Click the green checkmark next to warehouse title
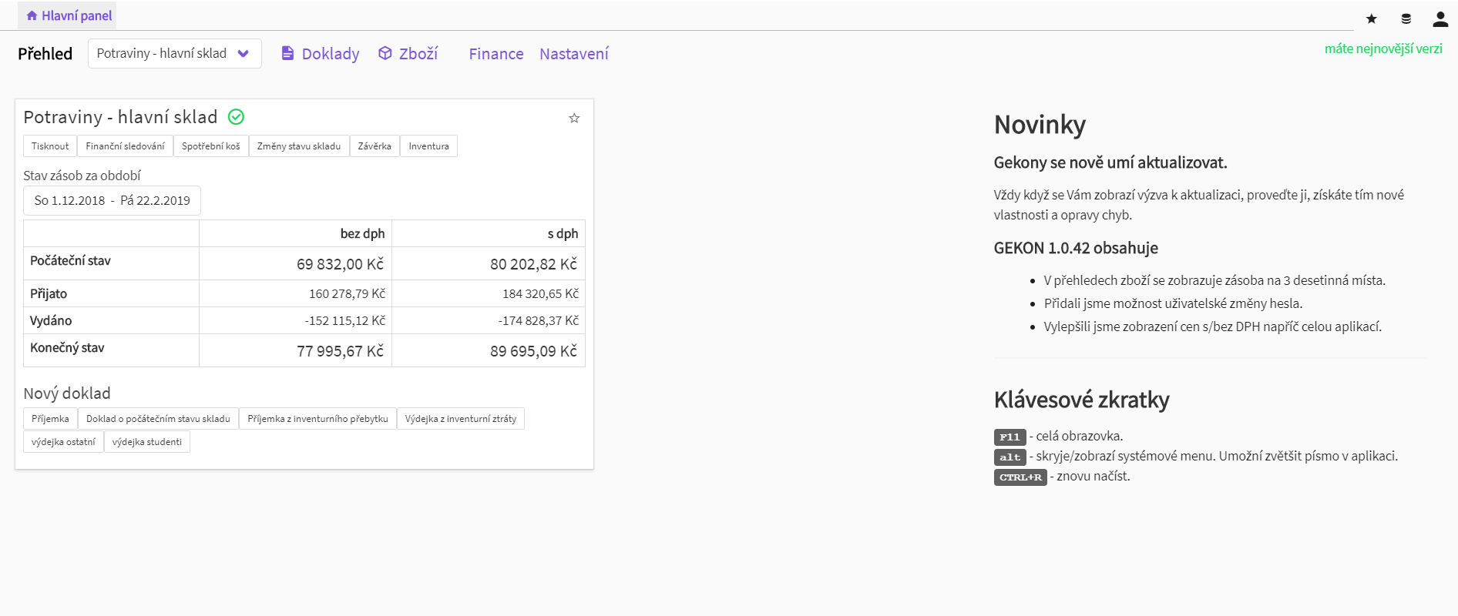 pyautogui.click(x=236, y=117)
